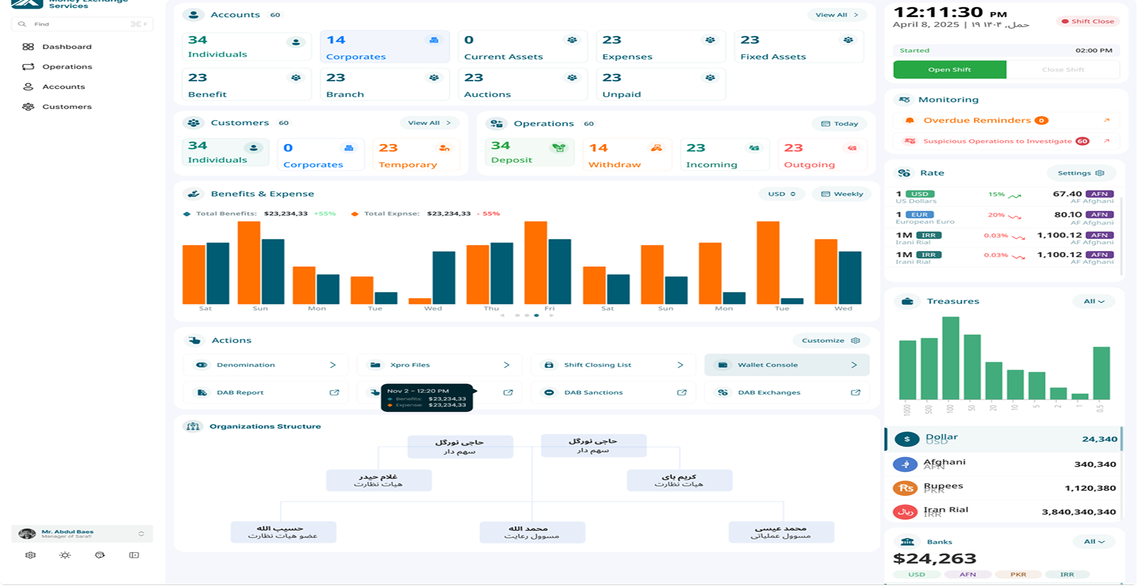Open the Wallet Console action

786,364
